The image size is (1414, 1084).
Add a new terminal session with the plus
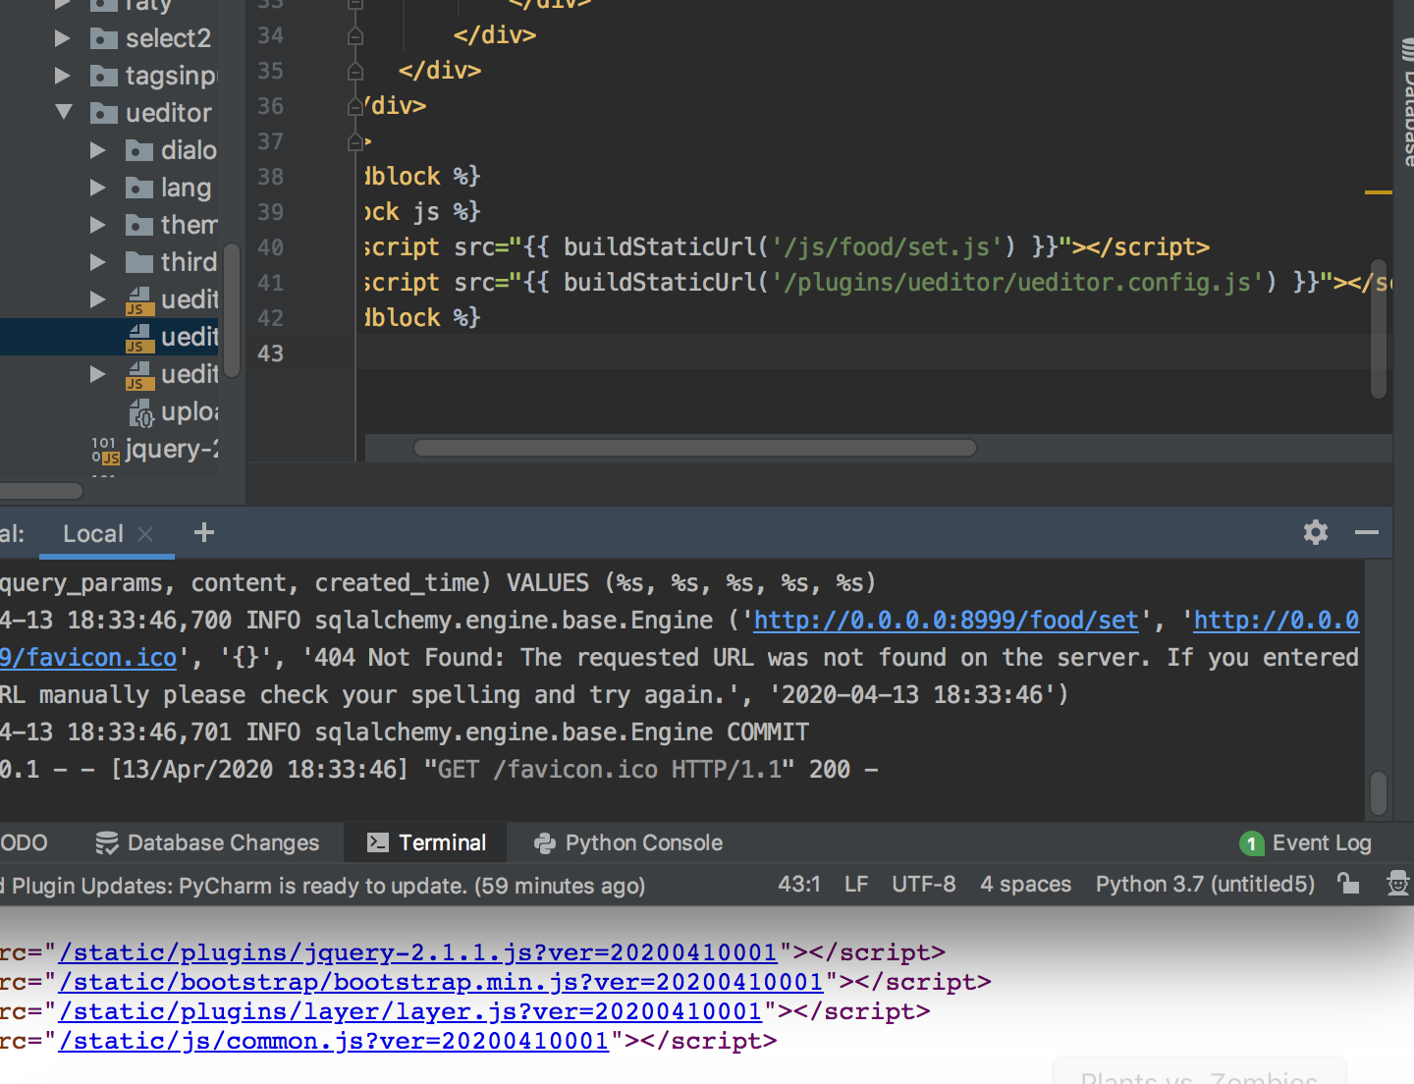coord(204,532)
